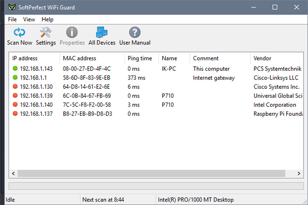Image resolution: width=308 pixels, height=205 pixels.
Task: Click Next scan at 8:44 status
Action: 103,200
